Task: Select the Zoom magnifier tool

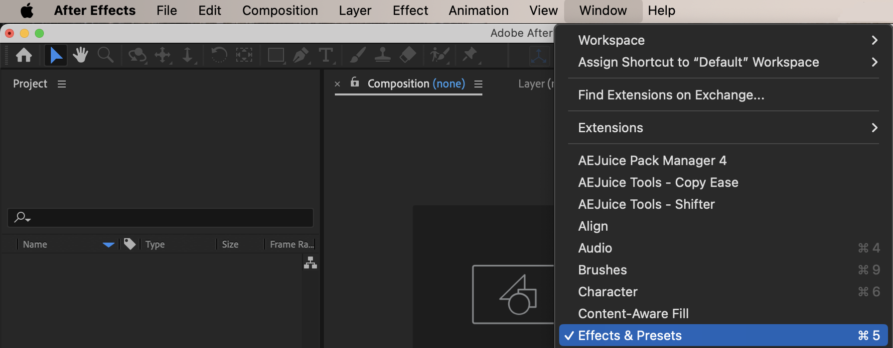Action: pos(105,55)
